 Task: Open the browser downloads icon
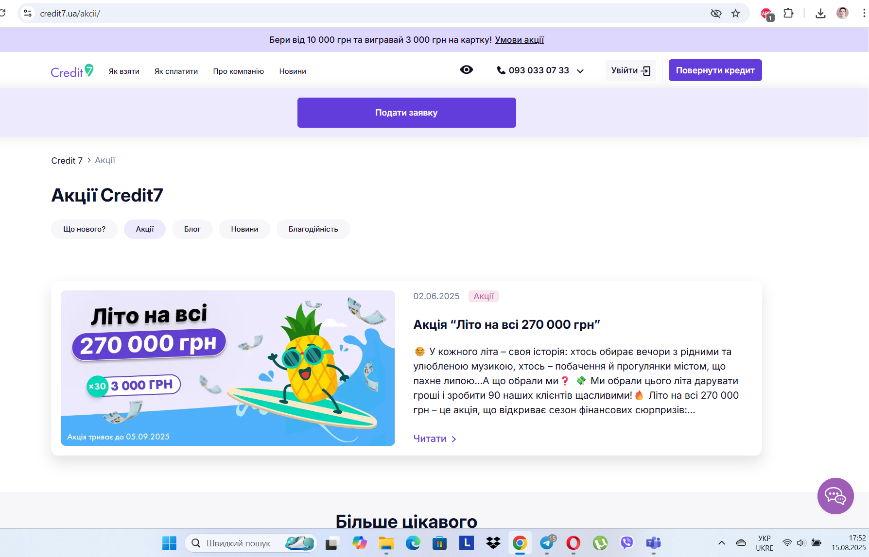(820, 14)
